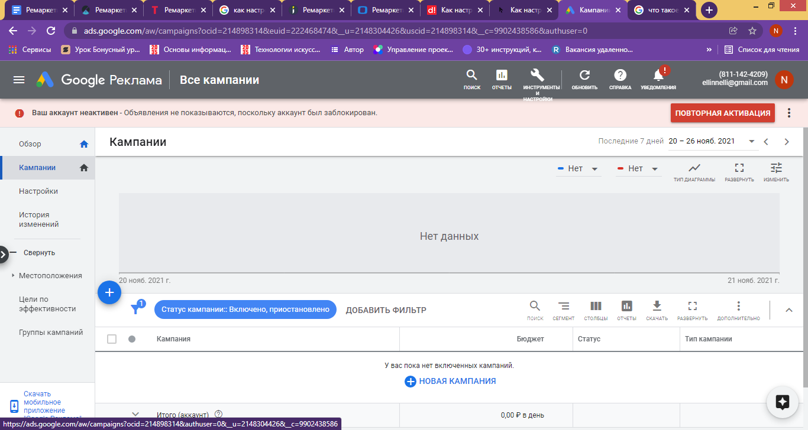This screenshot has width=808, height=430.
Task: Open first metric dropdown (blue Нет)
Action: click(x=578, y=169)
